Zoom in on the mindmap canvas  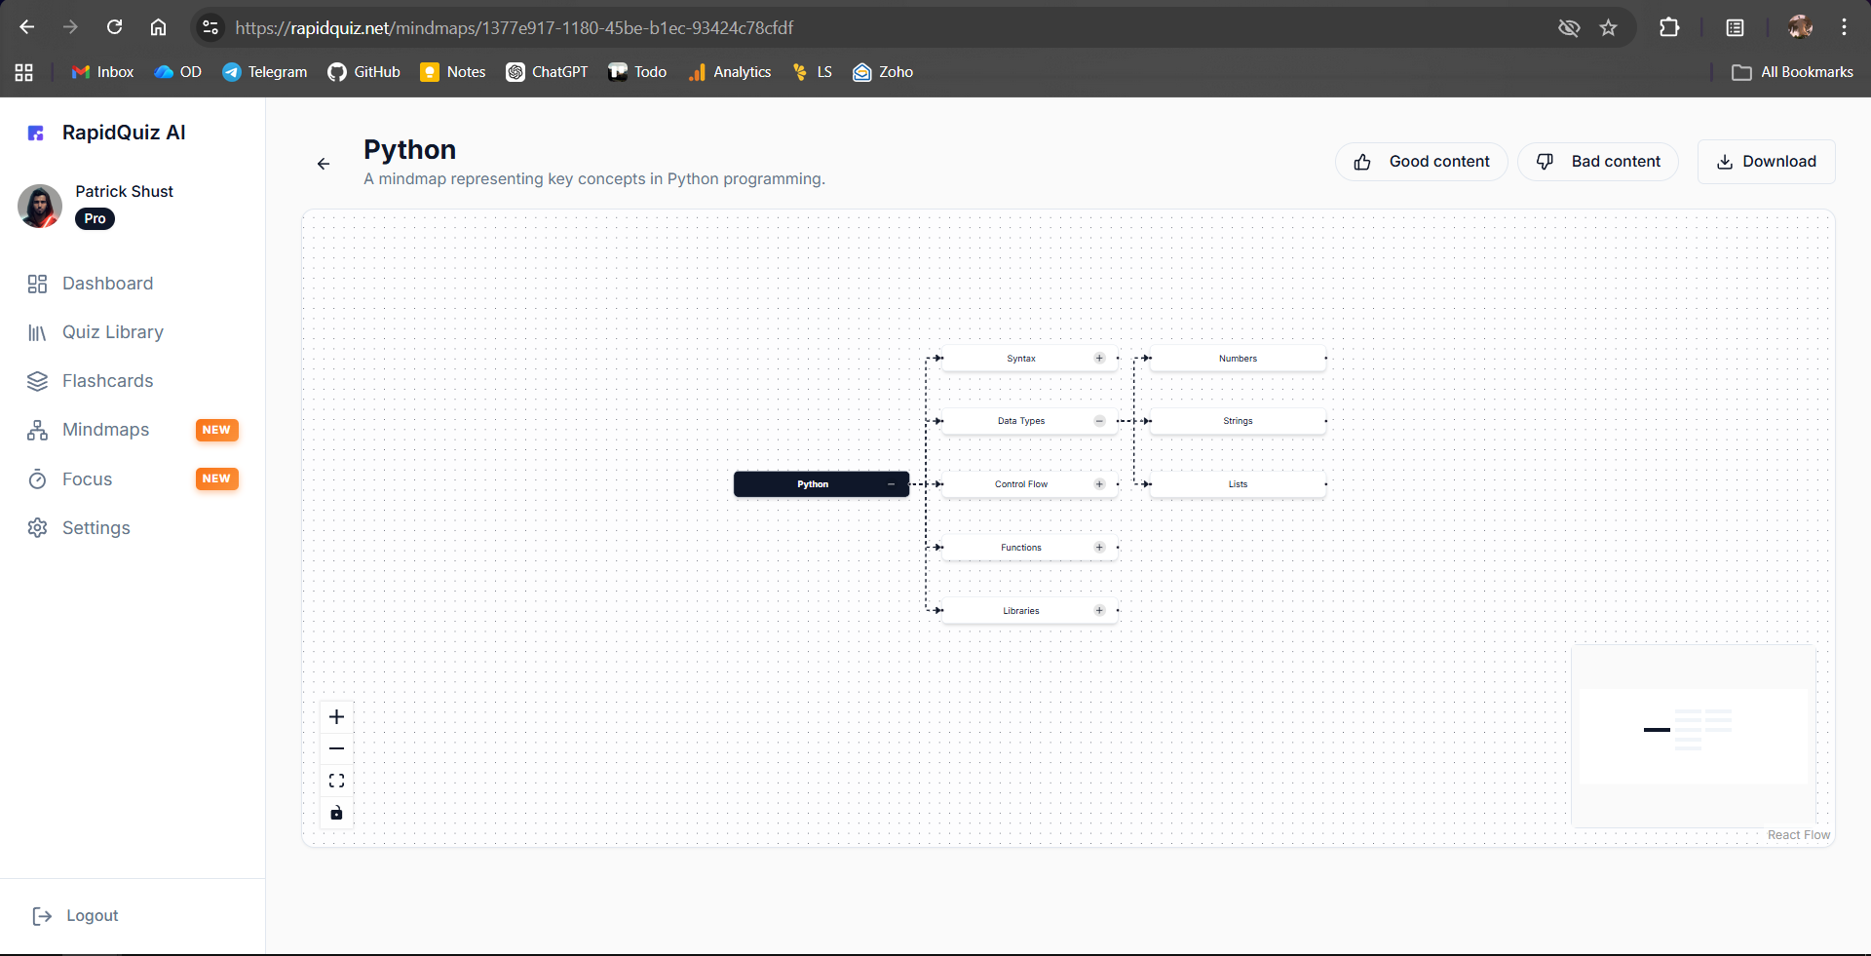click(336, 717)
